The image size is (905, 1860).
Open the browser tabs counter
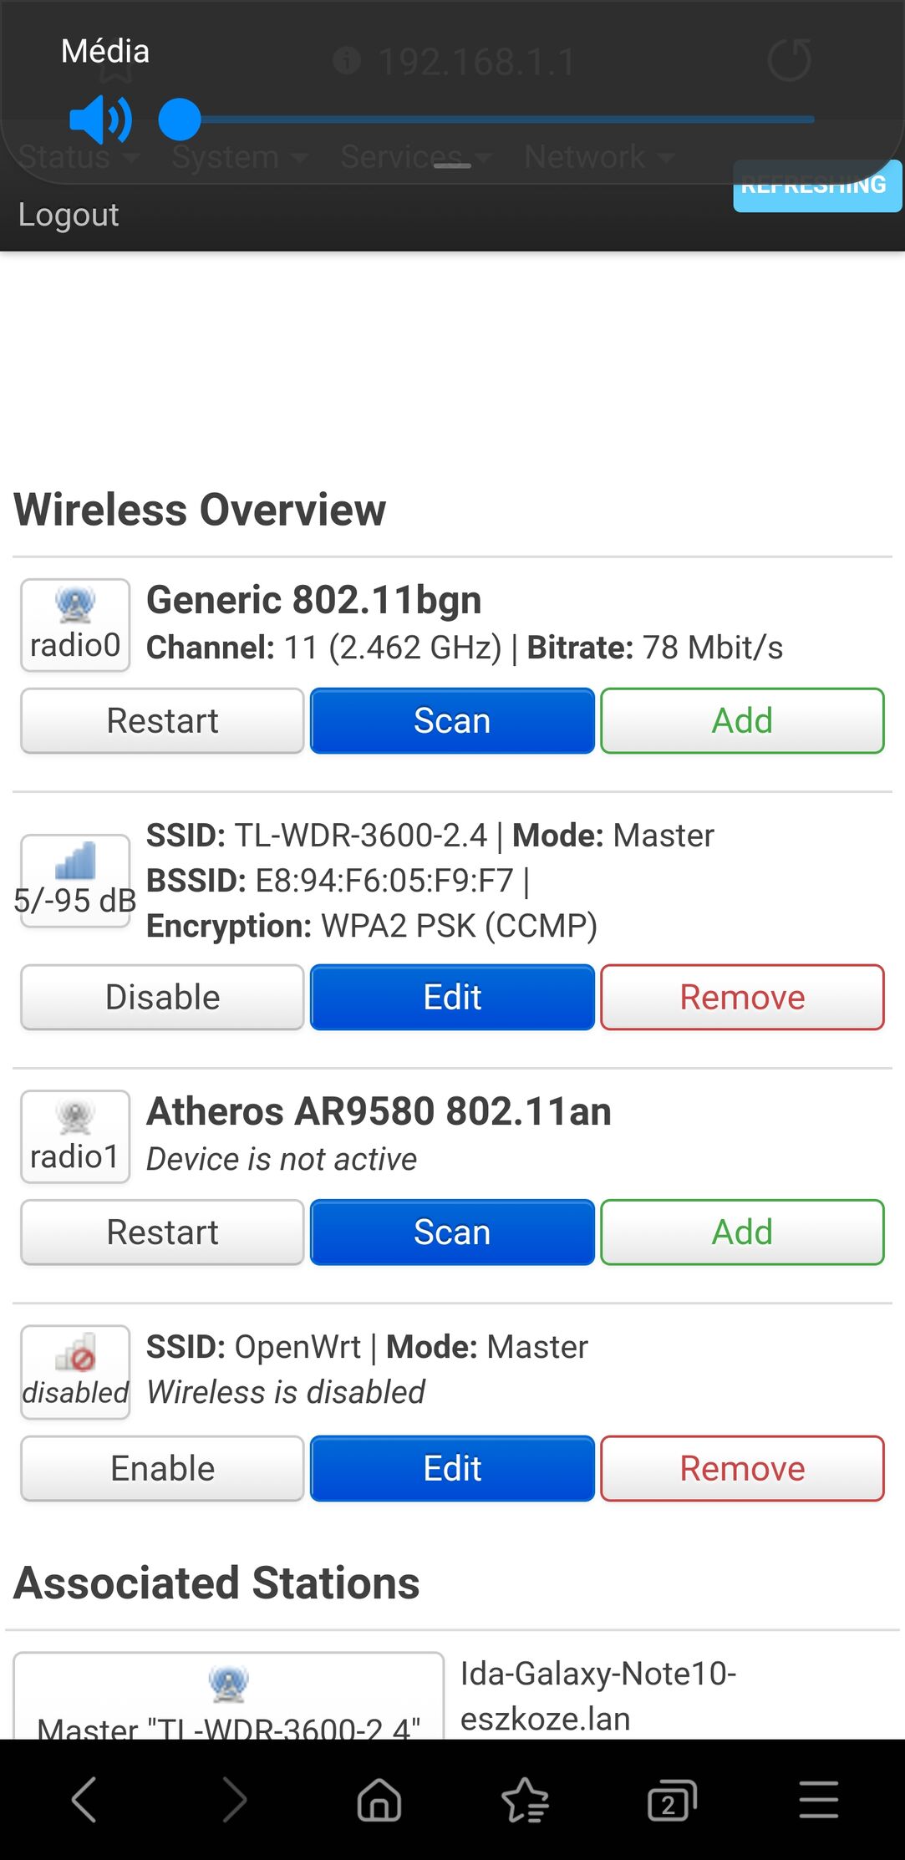pos(672,1799)
